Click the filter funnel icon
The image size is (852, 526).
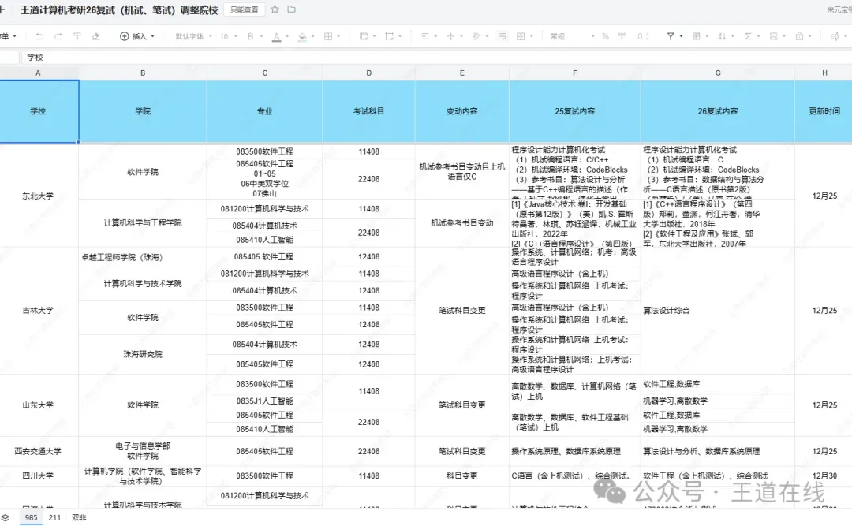(671, 36)
